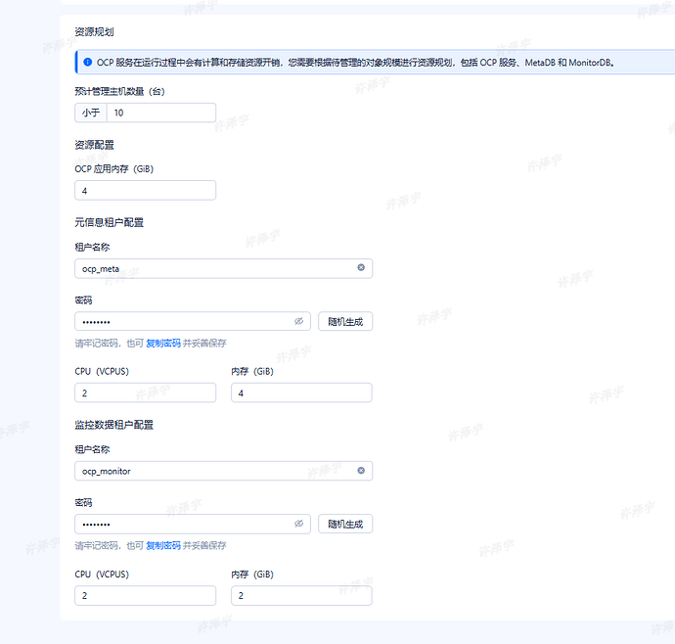Screen dimensions: 675x644
Task: Edit the ocp_monitor tenant name input
Action: tap(223, 471)
